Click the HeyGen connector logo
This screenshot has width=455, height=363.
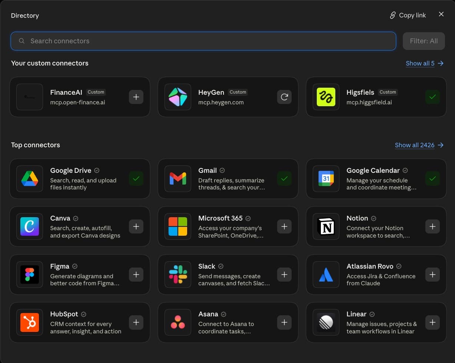(x=178, y=97)
